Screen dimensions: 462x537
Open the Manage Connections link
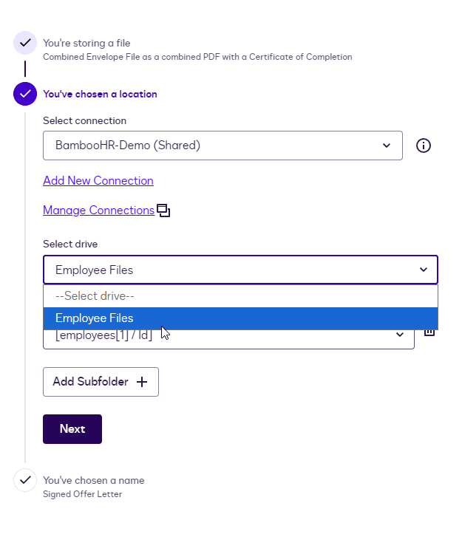tap(98, 211)
